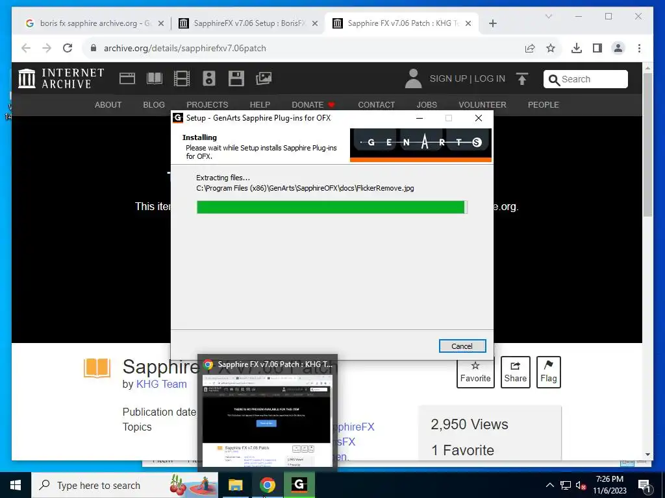
Task: Click the GenArts setup taskbar icon
Action: [x=299, y=484]
